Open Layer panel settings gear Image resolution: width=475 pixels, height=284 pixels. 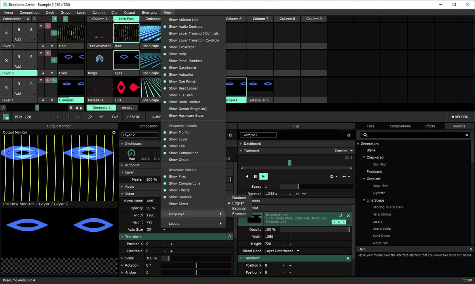[230, 135]
